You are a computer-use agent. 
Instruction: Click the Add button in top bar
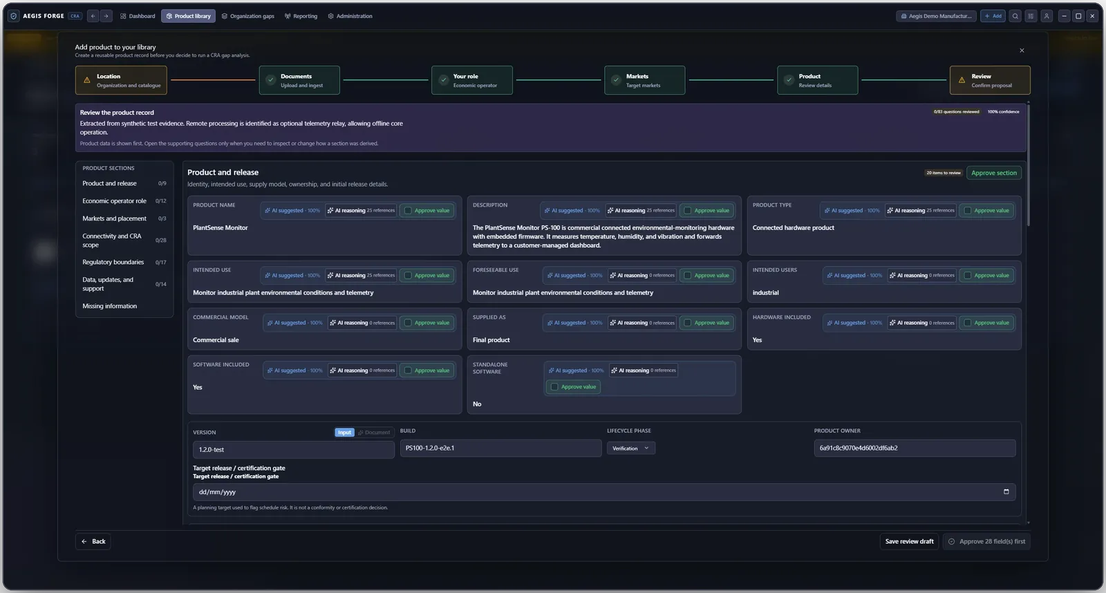[x=993, y=16]
